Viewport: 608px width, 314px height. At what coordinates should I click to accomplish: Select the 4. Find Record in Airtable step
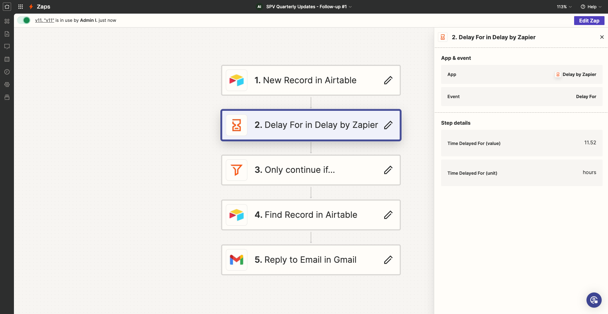pyautogui.click(x=311, y=215)
